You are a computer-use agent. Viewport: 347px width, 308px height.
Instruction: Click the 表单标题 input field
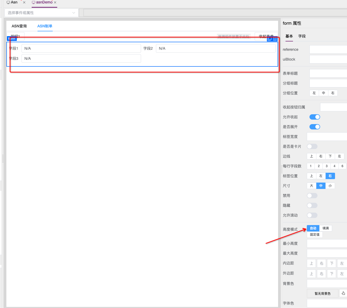328,73
